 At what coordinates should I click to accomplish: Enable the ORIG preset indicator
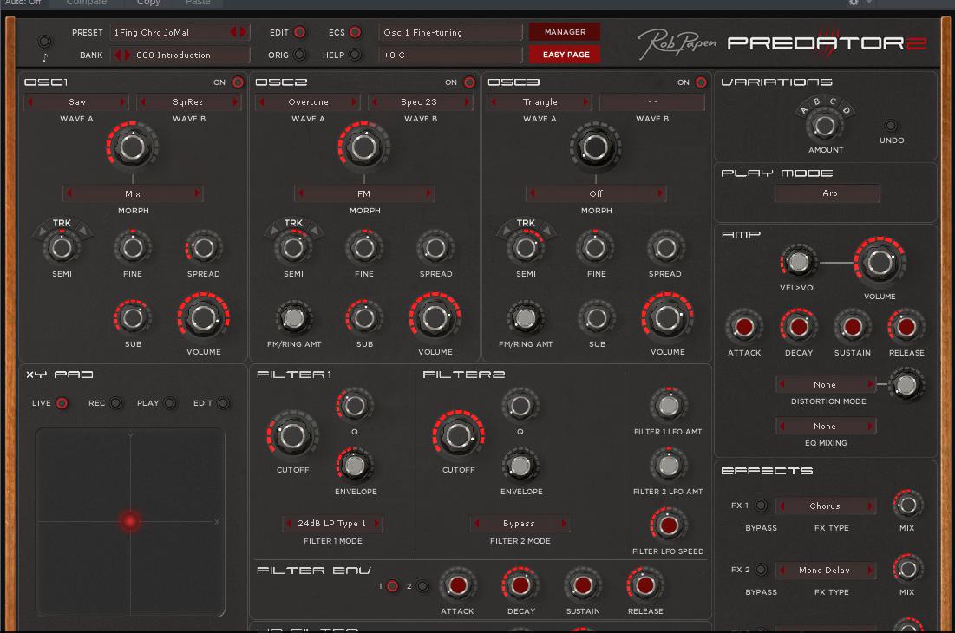coord(299,55)
